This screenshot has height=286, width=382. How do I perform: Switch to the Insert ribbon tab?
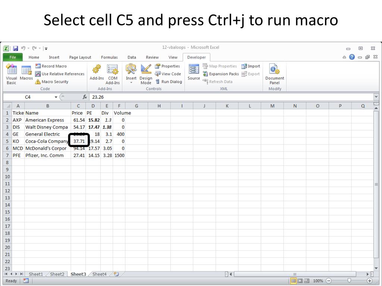point(54,57)
